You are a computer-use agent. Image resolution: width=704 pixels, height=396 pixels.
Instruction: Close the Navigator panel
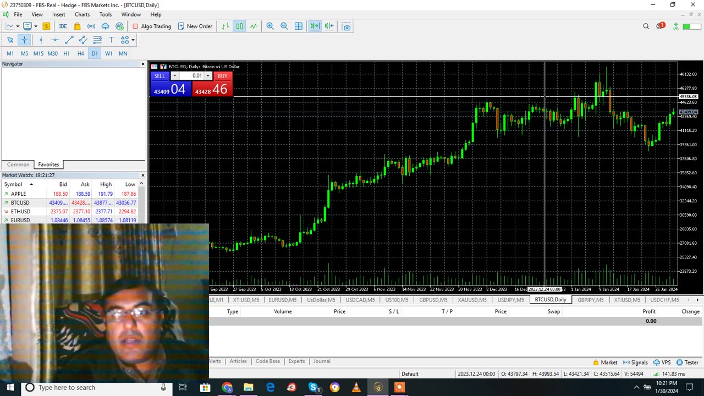pos(142,64)
